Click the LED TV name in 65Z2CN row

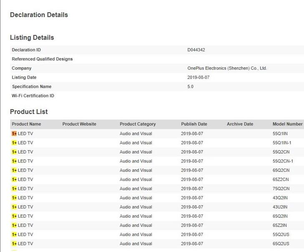tap(25, 180)
